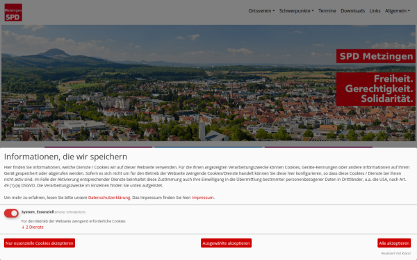This screenshot has width=417, height=260.
Task: Click the System, Essenziell label
Action: 38,211
